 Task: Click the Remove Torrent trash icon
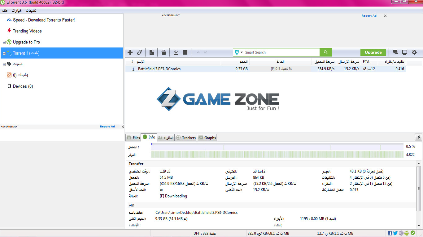click(x=164, y=52)
